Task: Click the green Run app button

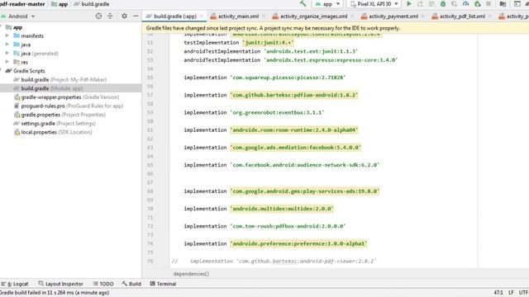Action: [x=409, y=4]
